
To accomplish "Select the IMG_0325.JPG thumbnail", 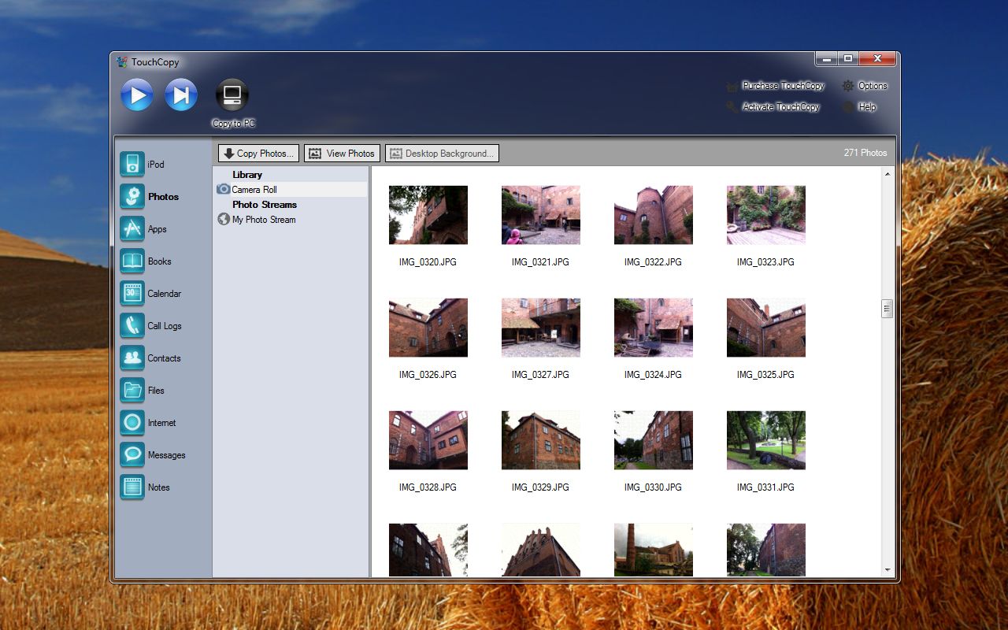I will 766,328.
